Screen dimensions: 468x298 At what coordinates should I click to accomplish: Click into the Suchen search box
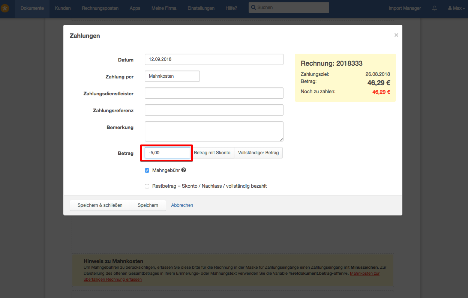289,8
